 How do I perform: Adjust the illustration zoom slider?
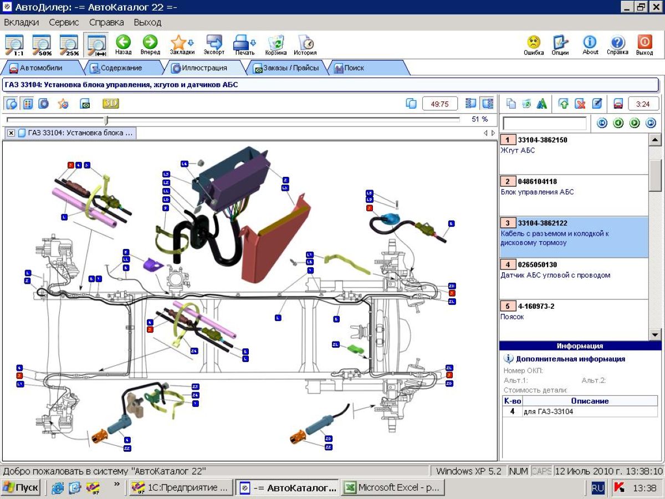coord(106,119)
